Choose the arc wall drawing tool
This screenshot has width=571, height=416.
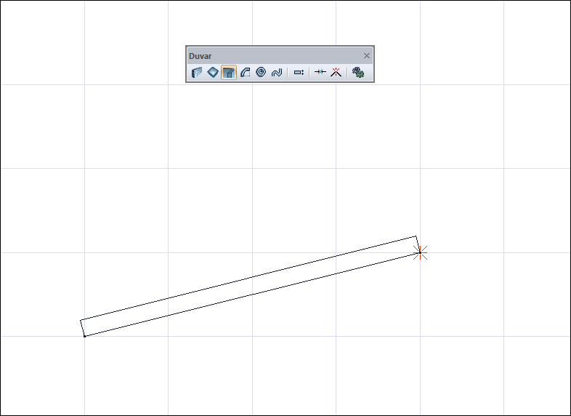(245, 72)
